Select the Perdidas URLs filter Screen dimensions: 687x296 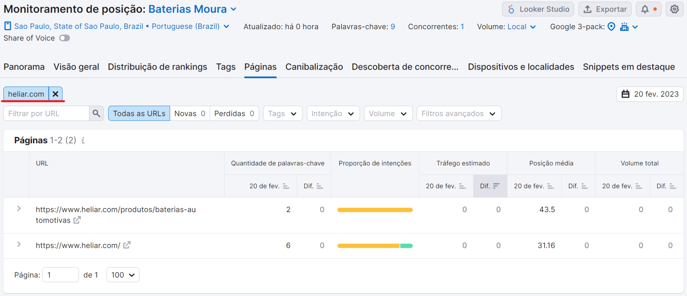click(234, 113)
